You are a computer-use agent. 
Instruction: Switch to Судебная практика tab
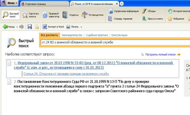(97, 35)
